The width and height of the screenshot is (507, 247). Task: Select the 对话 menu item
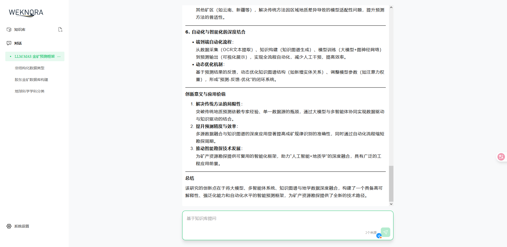point(18,43)
